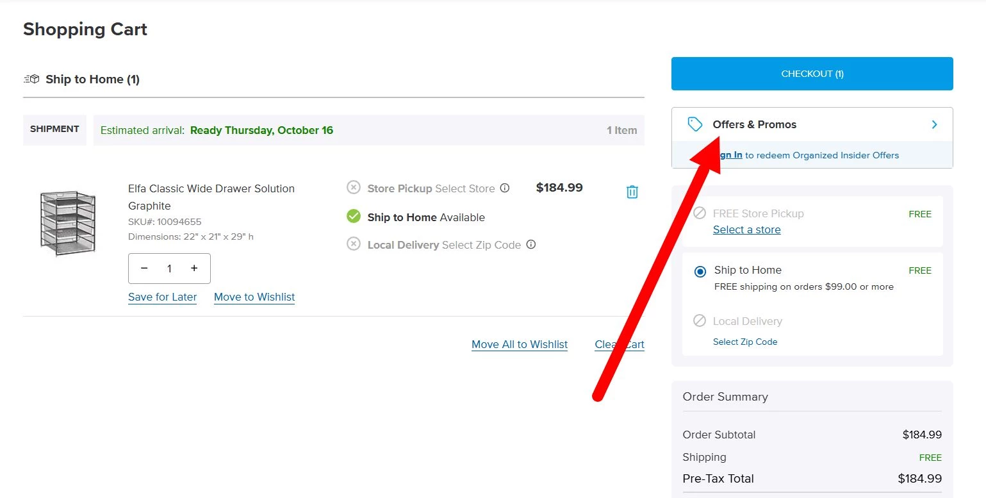
Task: Select the FREE Store Pickup radio option
Action: (700, 213)
